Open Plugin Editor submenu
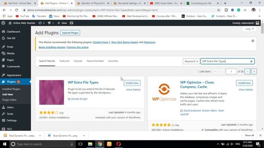Image resolution: width=264 pixels, height=148 pixels. (x=9, y=100)
